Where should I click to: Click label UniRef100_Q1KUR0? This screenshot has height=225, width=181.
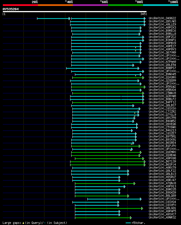[162, 77]
